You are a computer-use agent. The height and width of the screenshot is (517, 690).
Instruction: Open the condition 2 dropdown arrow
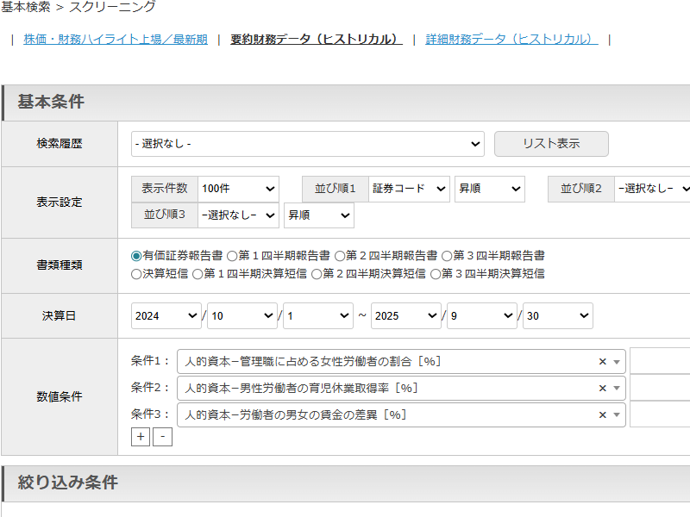(617, 389)
